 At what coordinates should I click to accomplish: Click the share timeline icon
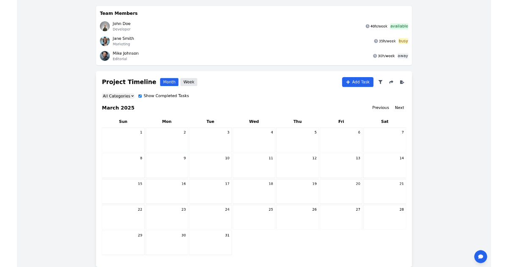point(391,82)
